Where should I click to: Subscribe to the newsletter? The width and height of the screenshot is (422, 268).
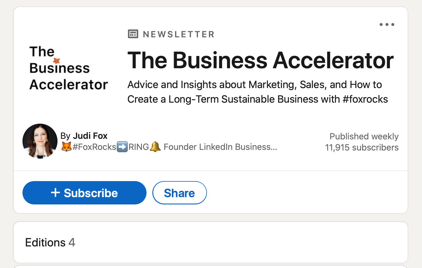[x=84, y=193]
